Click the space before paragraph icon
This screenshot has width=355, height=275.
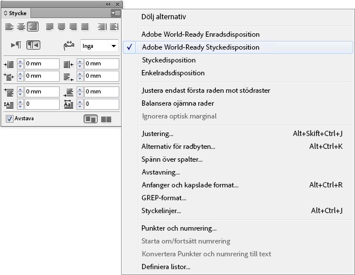pyautogui.click(x=9, y=92)
